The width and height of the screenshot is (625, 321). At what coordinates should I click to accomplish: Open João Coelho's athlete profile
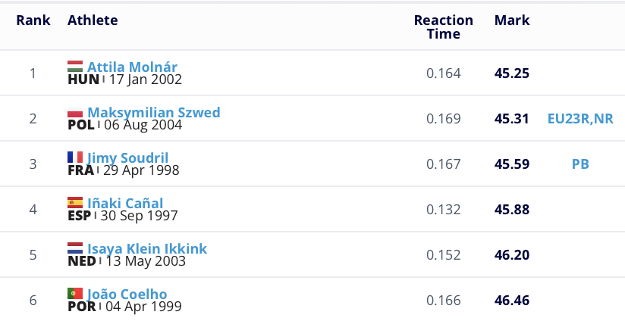pos(127,294)
